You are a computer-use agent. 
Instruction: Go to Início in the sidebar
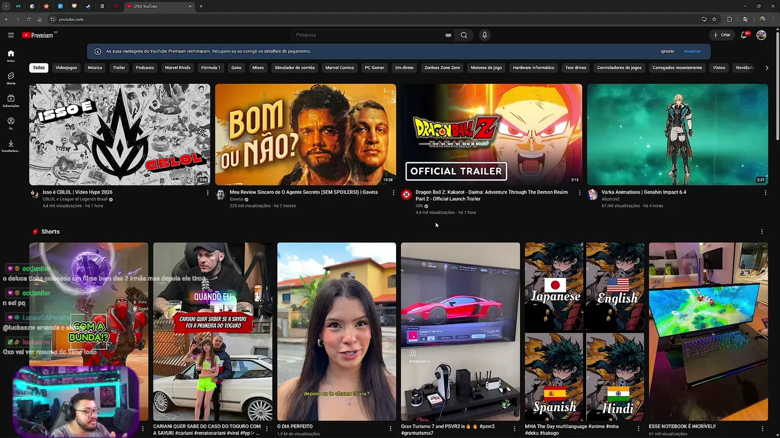pyautogui.click(x=11, y=56)
